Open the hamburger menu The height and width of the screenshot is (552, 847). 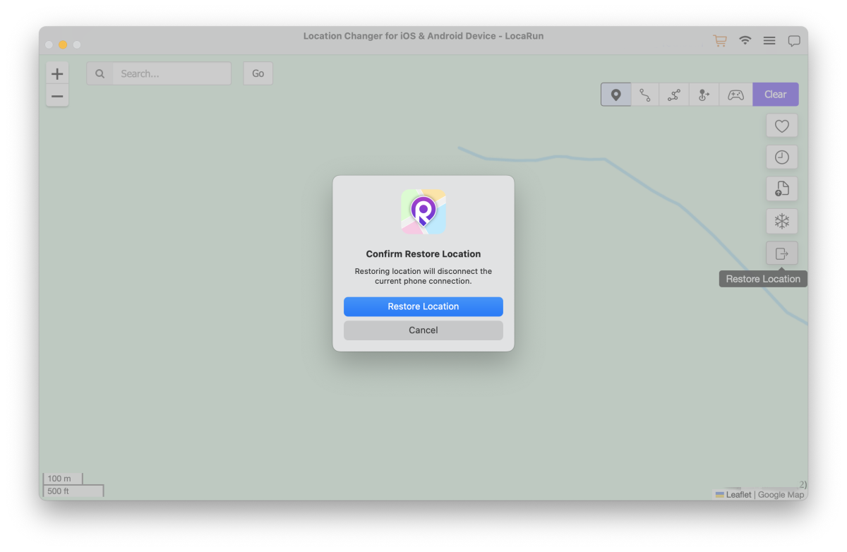(769, 40)
